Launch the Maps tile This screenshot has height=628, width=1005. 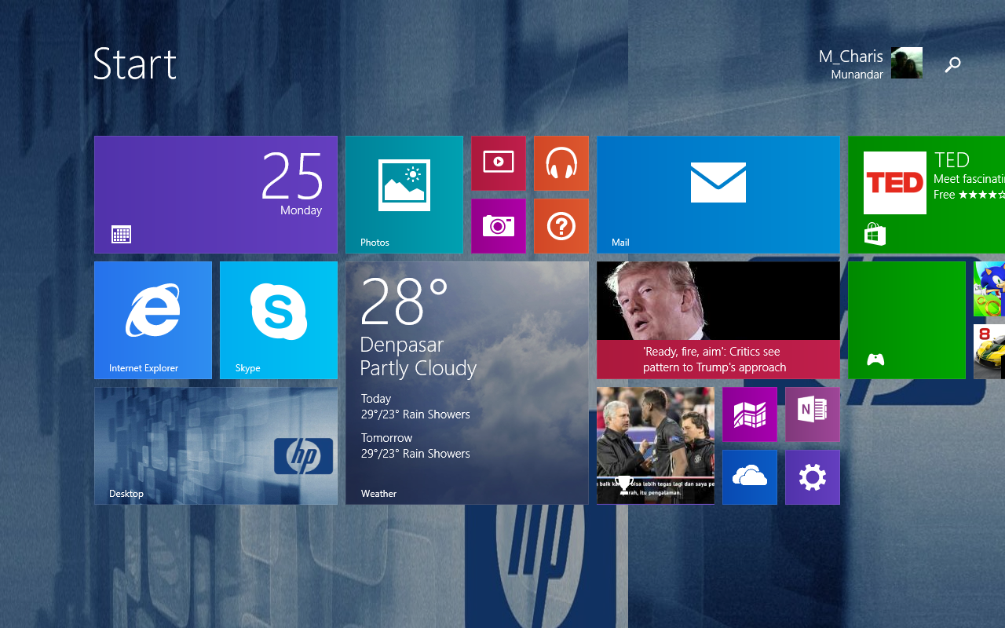tap(750, 414)
